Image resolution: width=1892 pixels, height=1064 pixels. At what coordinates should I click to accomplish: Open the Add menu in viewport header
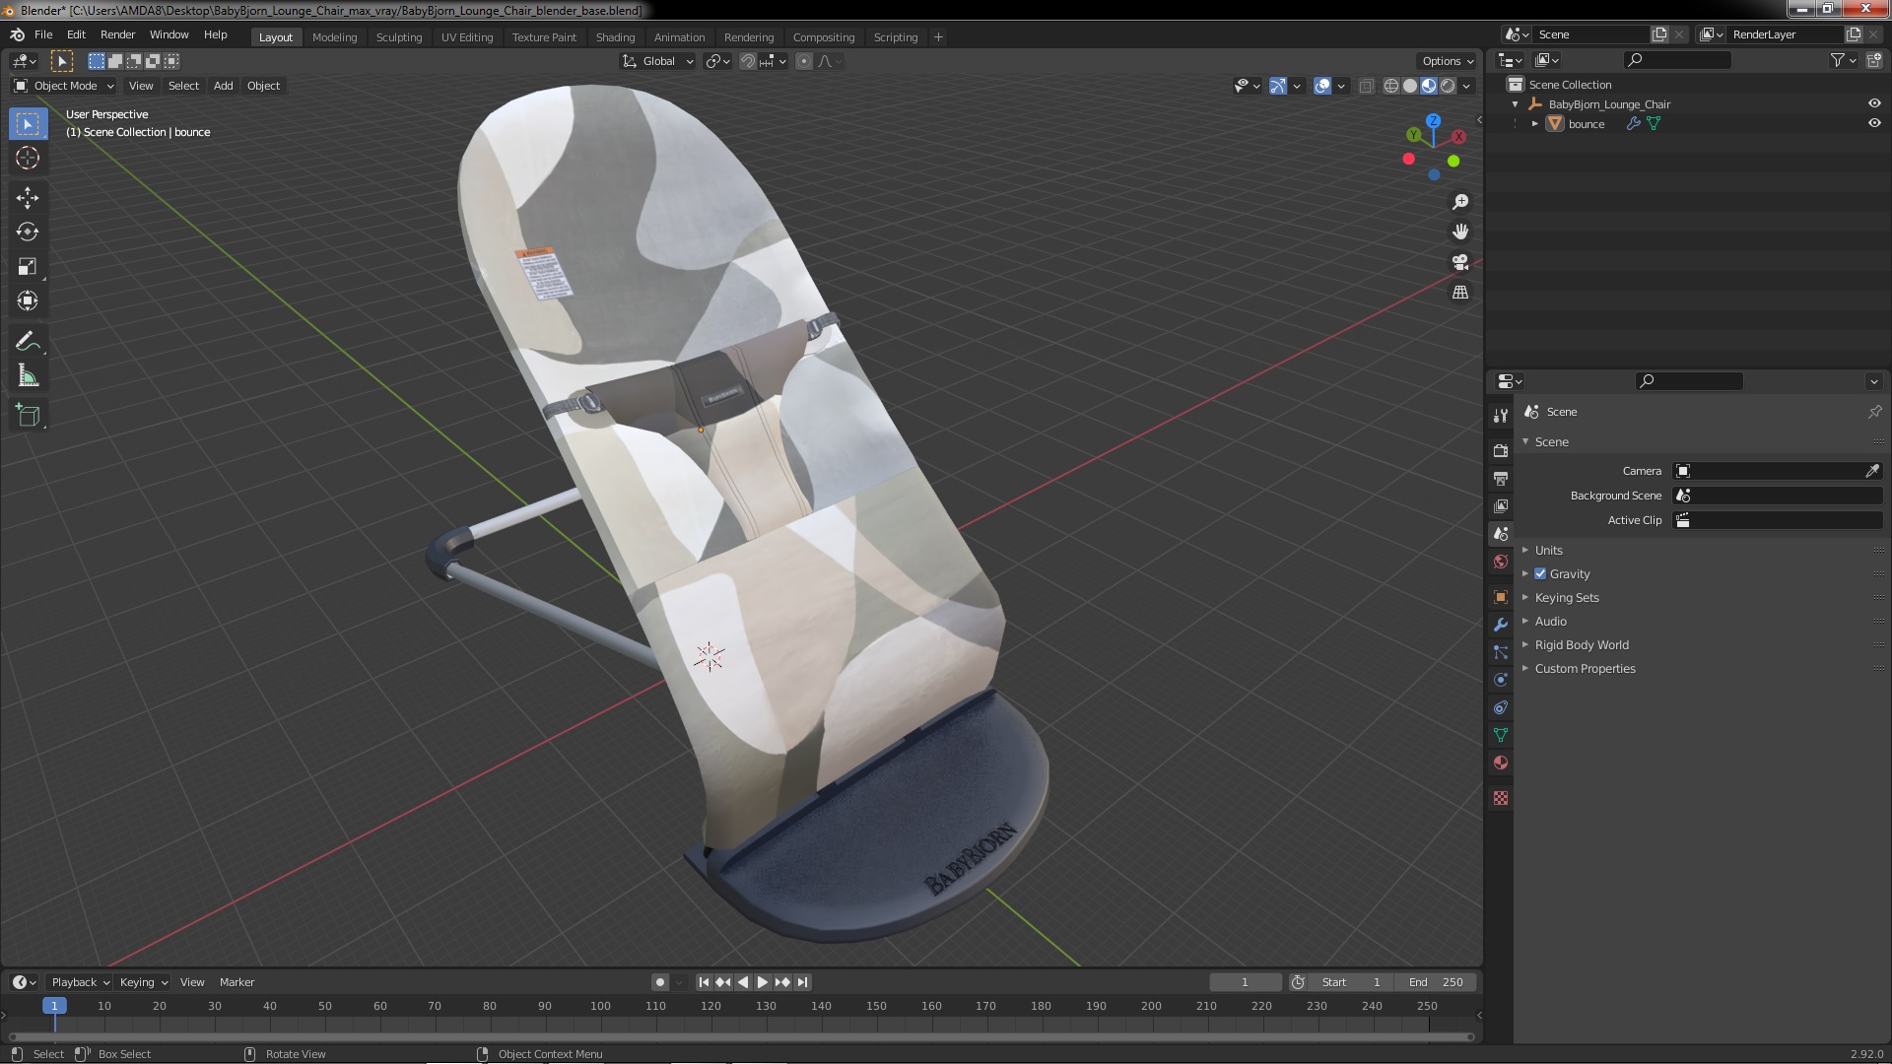pyautogui.click(x=224, y=86)
